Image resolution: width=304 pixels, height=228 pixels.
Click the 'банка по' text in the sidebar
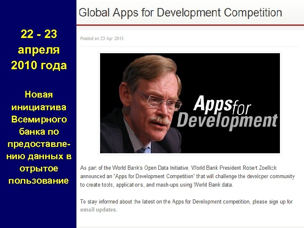click(39, 132)
